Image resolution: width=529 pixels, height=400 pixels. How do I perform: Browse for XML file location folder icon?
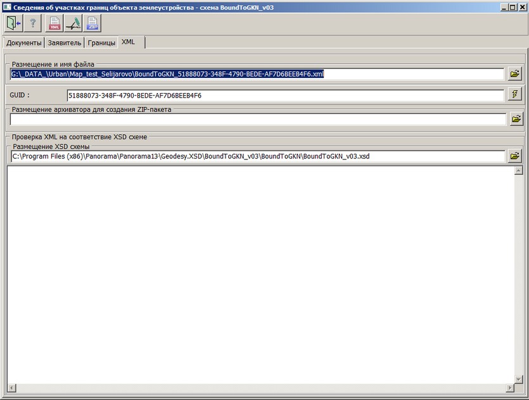[515, 74]
